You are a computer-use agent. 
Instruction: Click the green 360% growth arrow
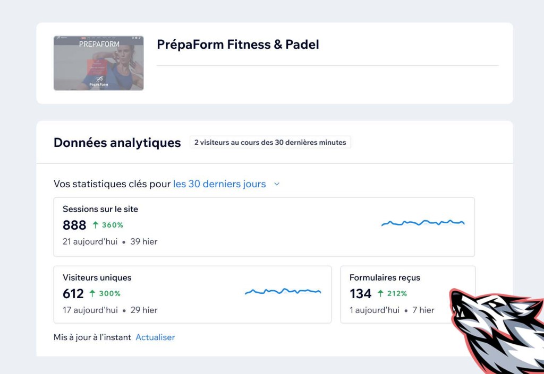(x=95, y=225)
